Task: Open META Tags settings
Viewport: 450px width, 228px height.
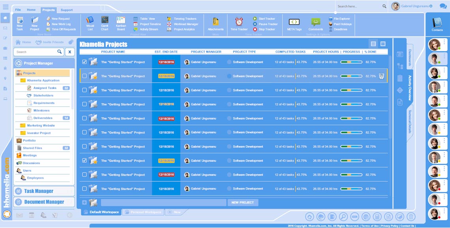Action: [x=294, y=24]
